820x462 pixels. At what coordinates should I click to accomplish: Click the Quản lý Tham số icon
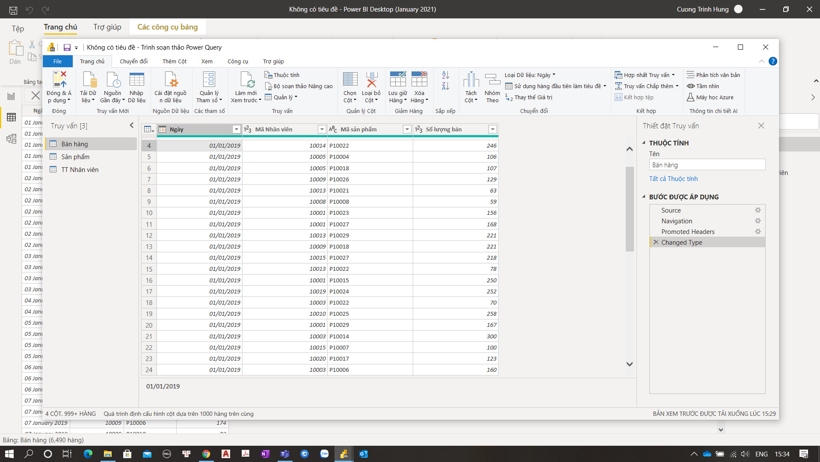tap(209, 80)
